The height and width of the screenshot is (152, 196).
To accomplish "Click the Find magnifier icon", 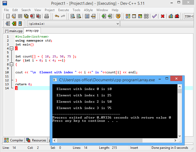I will (x=73, y=16).
